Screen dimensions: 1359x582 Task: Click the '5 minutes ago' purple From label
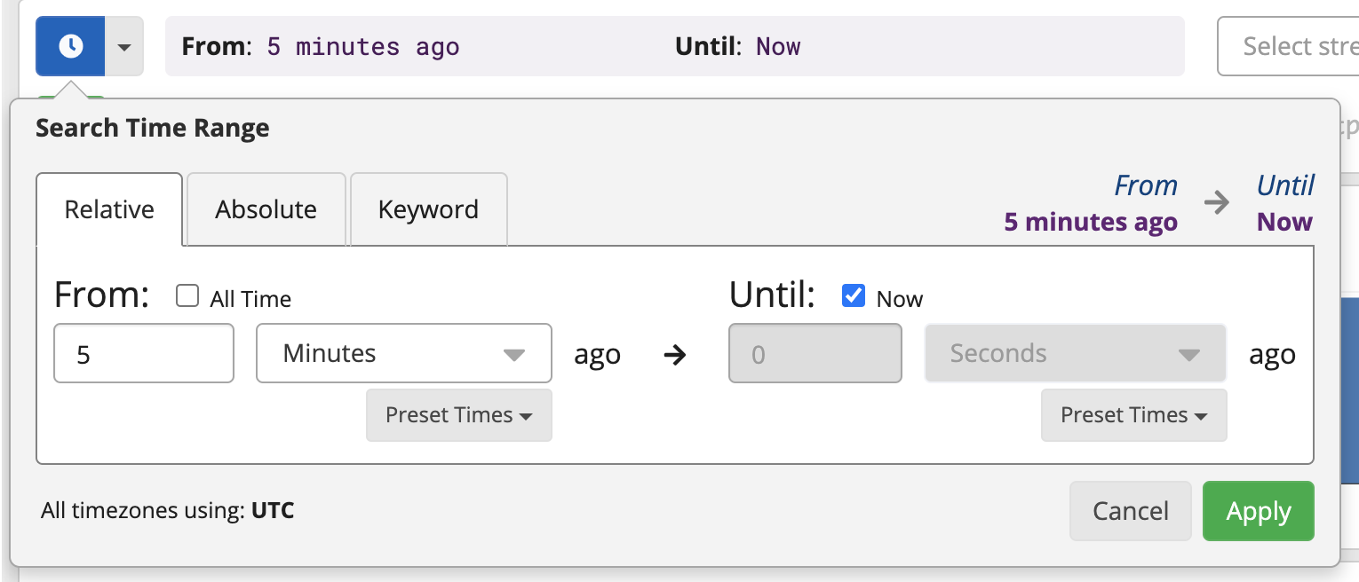pyautogui.click(x=1091, y=222)
